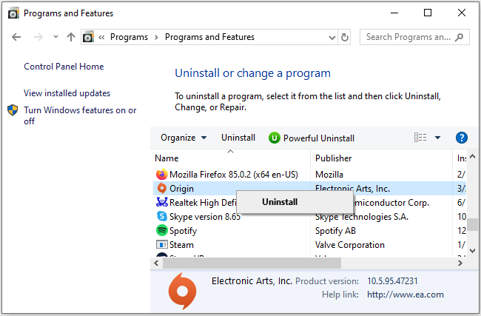Viewport: 481px width, 316px height.
Task: Open Turn Windows features on or off
Action: point(80,115)
